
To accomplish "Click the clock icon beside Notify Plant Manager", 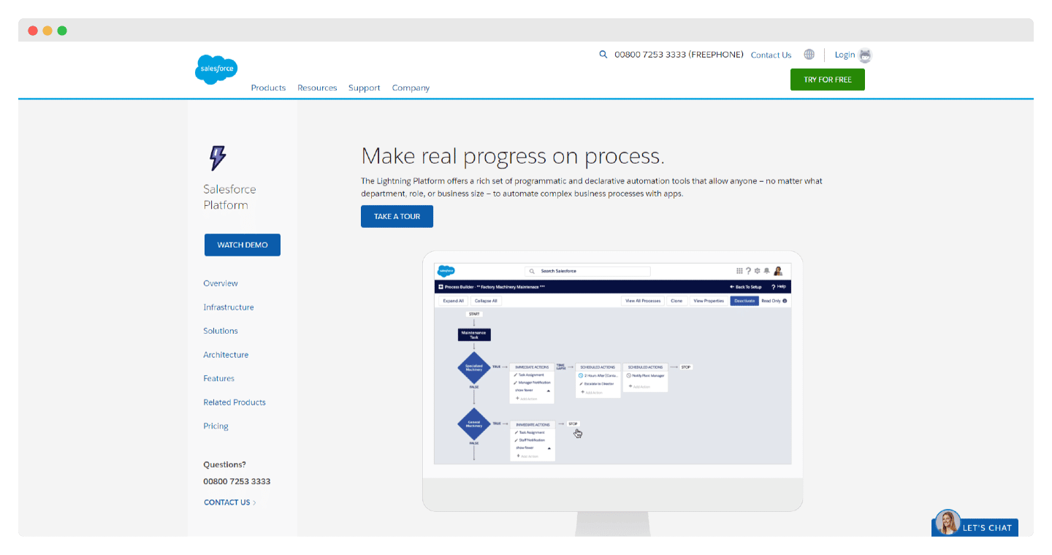I will click(628, 375).
